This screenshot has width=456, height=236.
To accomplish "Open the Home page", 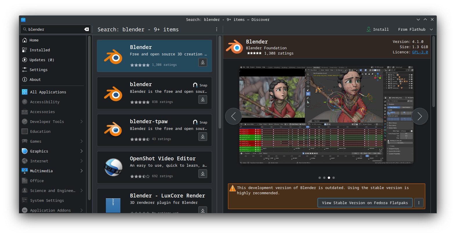I will pos(53,40).
